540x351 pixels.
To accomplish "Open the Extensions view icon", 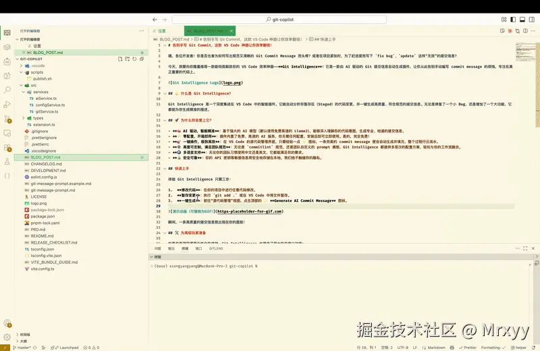I will pyautogui.click(x=7, y=147).
